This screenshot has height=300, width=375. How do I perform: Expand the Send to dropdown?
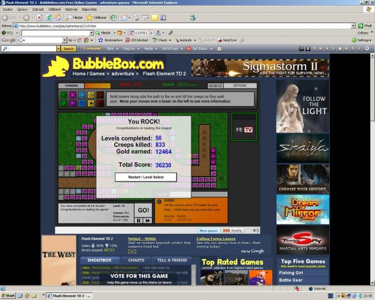tap(235, 40)
